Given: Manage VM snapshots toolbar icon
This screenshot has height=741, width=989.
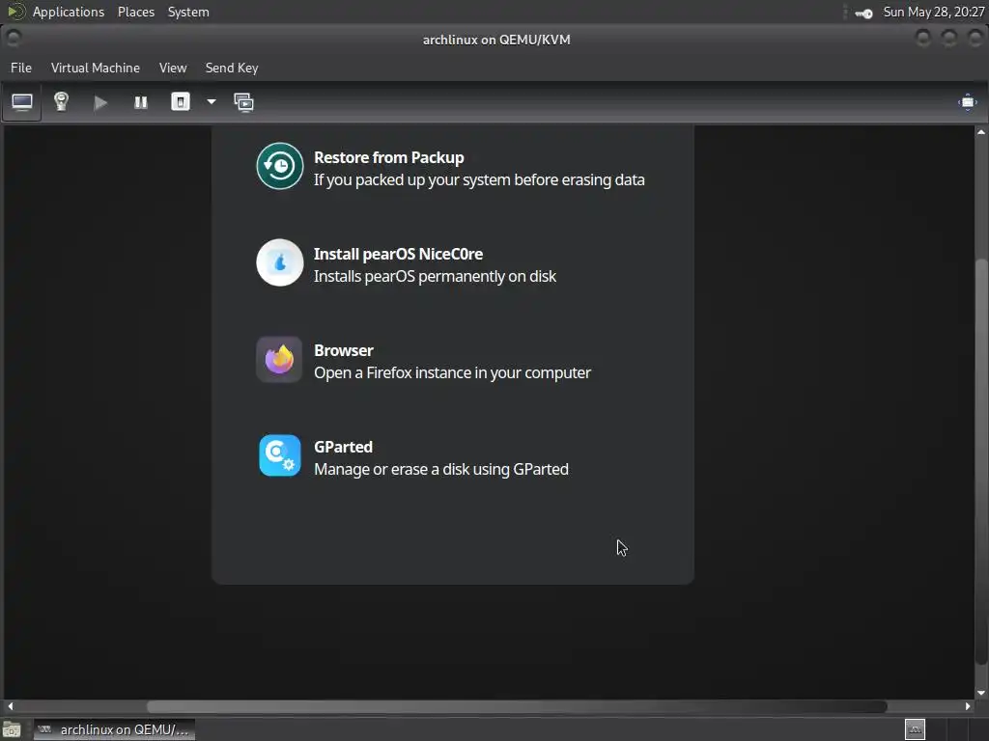Looking at the screenshot, I should coord(244,102).
